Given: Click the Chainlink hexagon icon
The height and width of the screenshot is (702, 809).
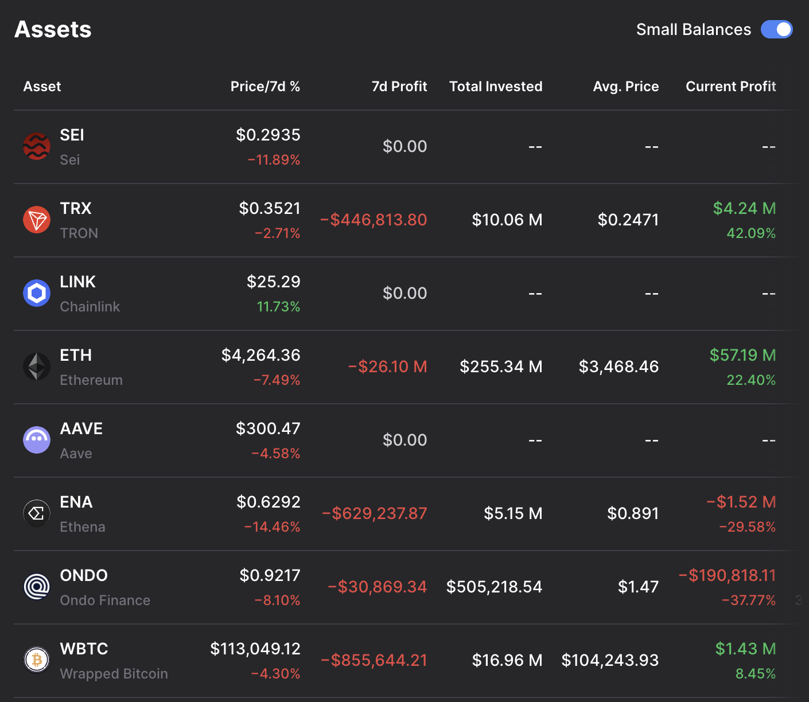Looking at the screenshot, I should 37,294.
